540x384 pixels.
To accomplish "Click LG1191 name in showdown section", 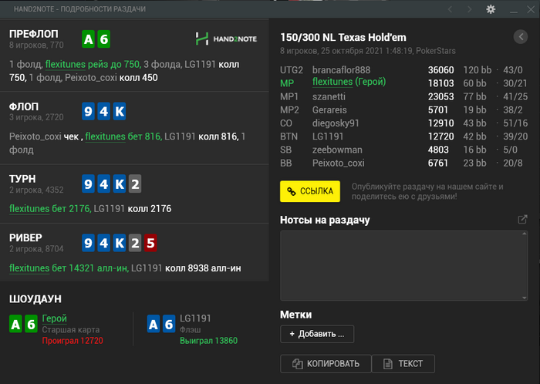I will tap(194, 318).
